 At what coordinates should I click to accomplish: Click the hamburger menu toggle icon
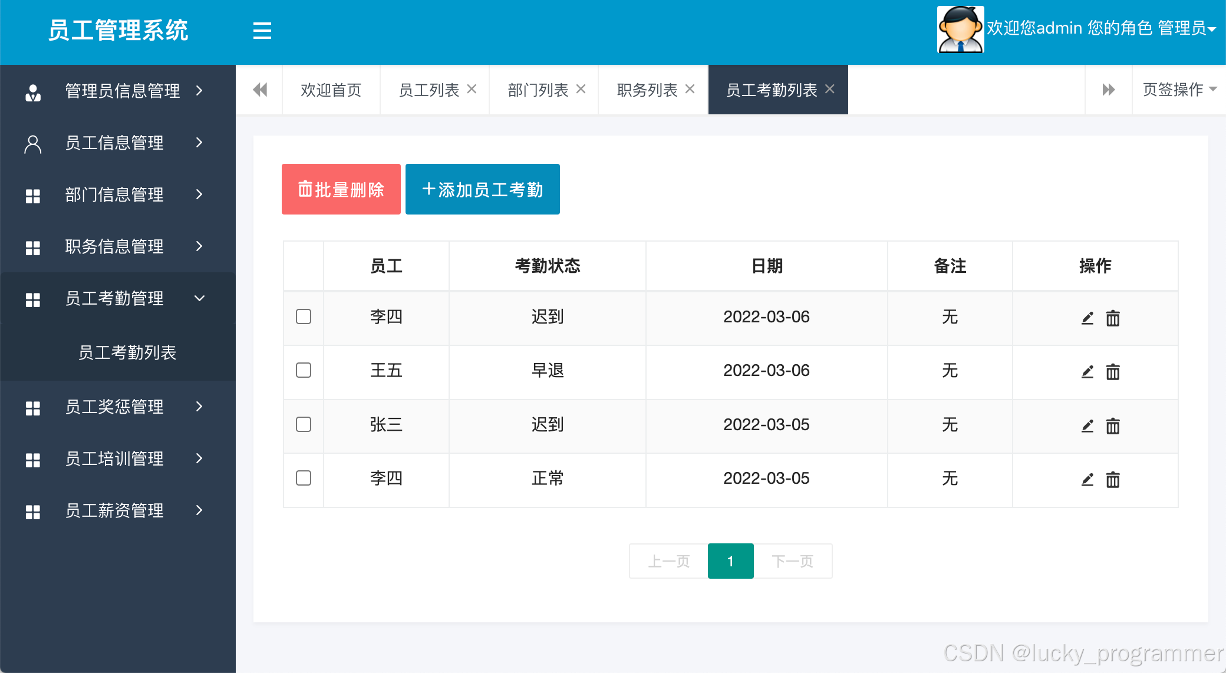(262, 31)
